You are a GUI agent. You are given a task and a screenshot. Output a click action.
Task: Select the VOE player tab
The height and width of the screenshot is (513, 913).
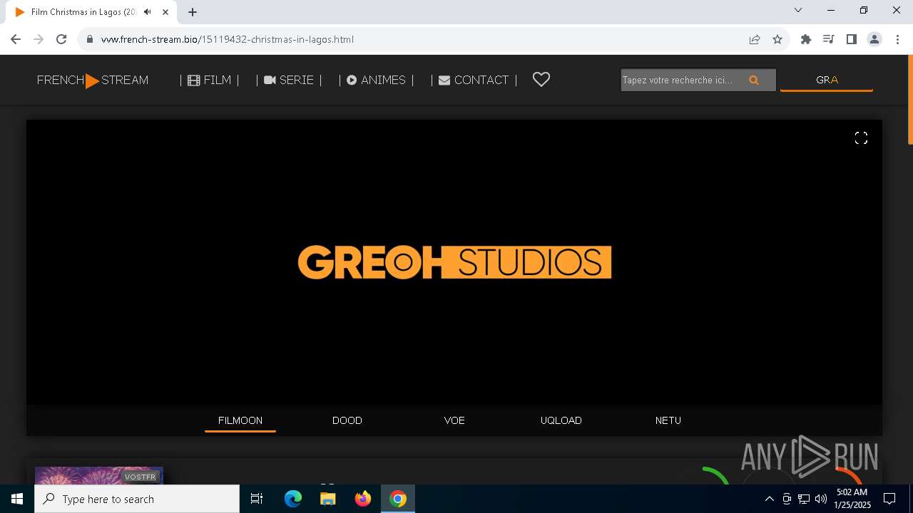point(454,420)
